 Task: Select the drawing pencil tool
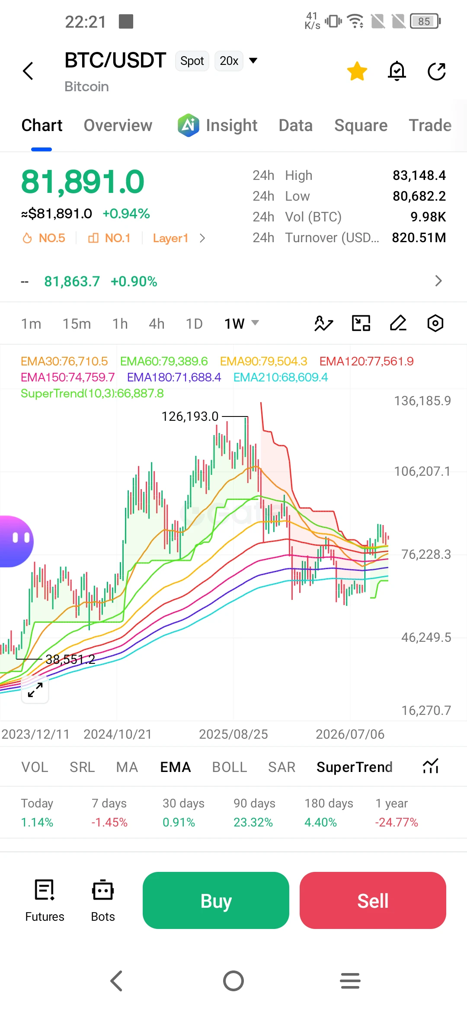398,323
